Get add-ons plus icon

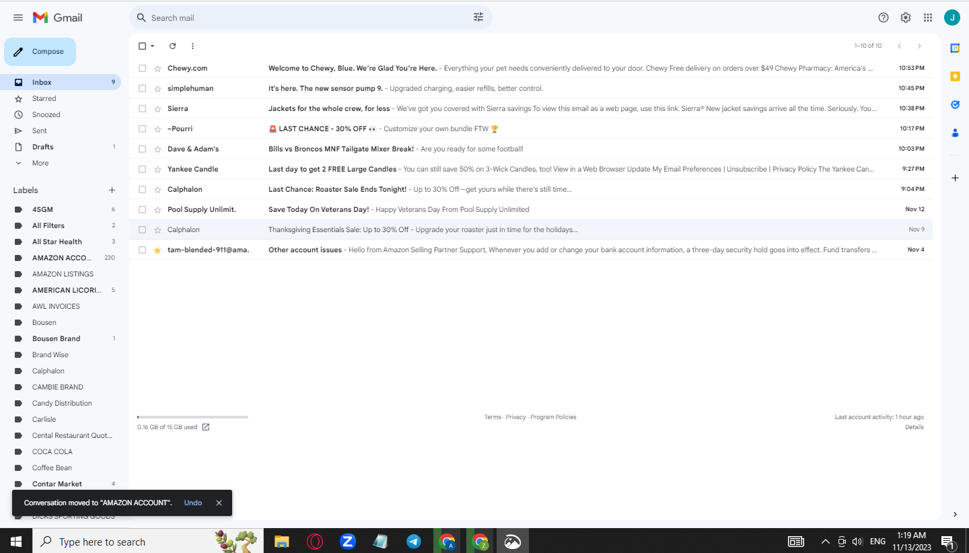[x=955, y=178]
